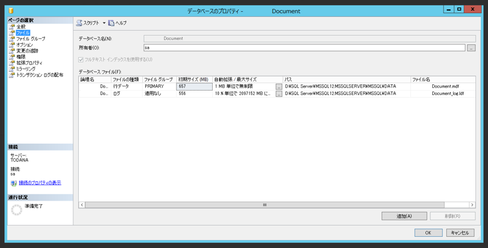Click the 追加(A) button
Image resolution: width=488 pixels, height=248 pixels.
coord(404,216)
